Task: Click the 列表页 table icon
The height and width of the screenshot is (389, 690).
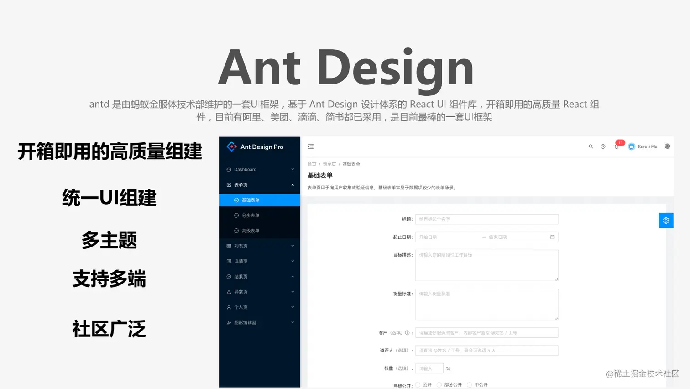Action: coord(229,246)
